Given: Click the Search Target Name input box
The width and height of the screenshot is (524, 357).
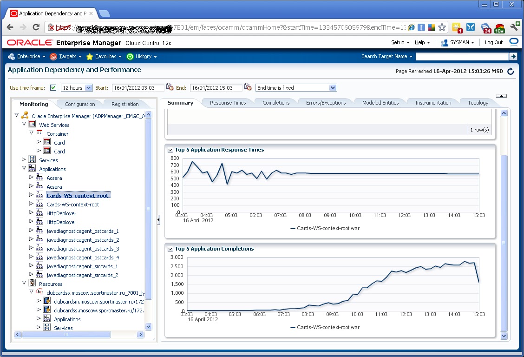Looking at the screenshot, I should point(462,57).
